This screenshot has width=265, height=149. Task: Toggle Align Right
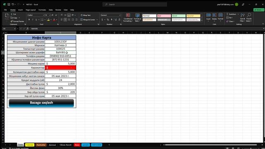pos(69,20)
